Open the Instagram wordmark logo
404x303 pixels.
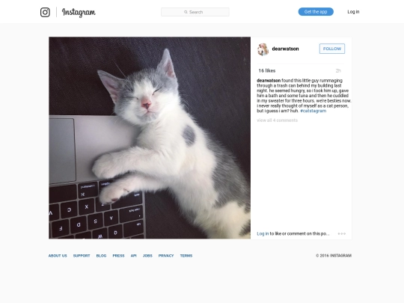click(79, 12)
